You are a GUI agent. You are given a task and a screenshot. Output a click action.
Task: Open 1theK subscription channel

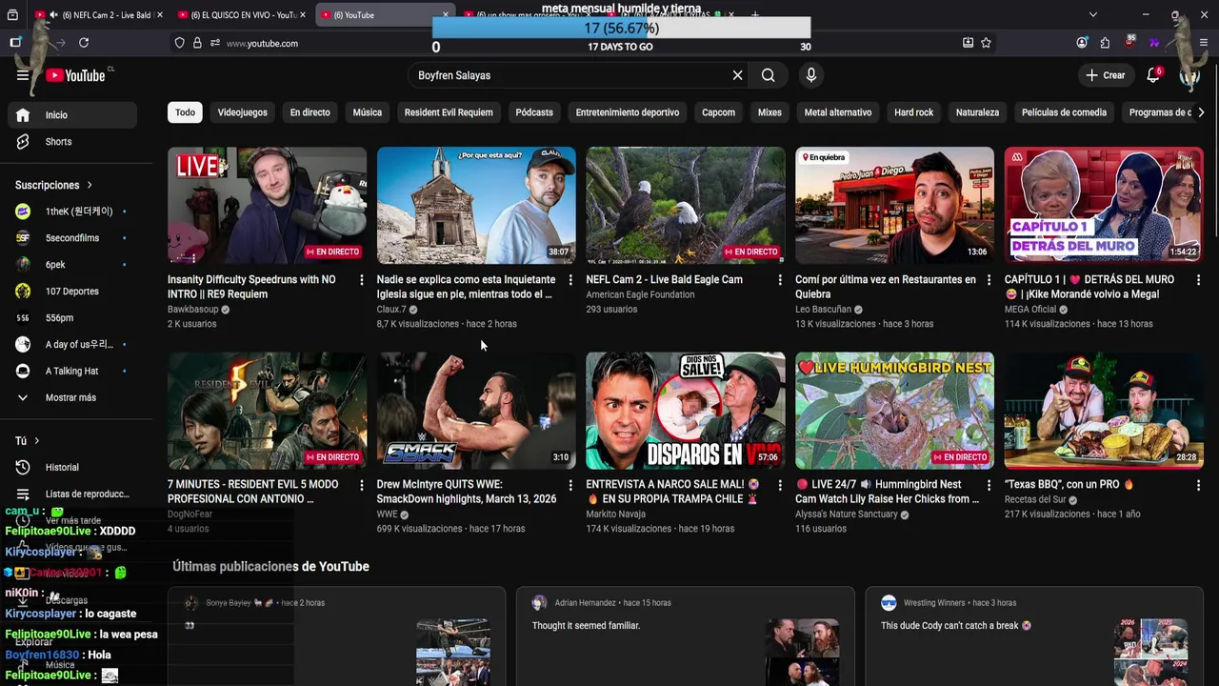point(73,212)
